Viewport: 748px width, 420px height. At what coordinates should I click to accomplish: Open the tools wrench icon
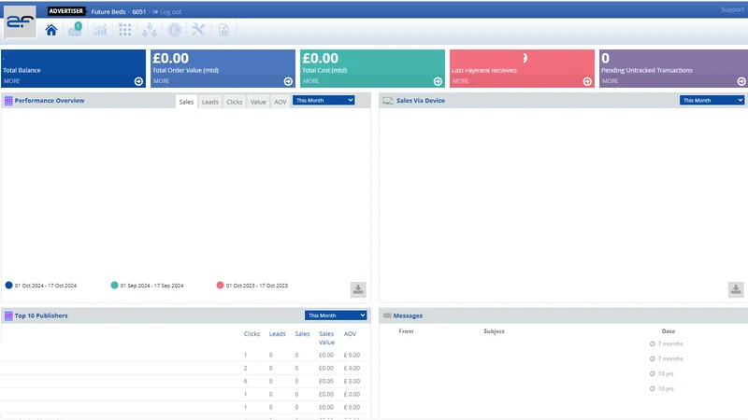click(x=198, y=30)
